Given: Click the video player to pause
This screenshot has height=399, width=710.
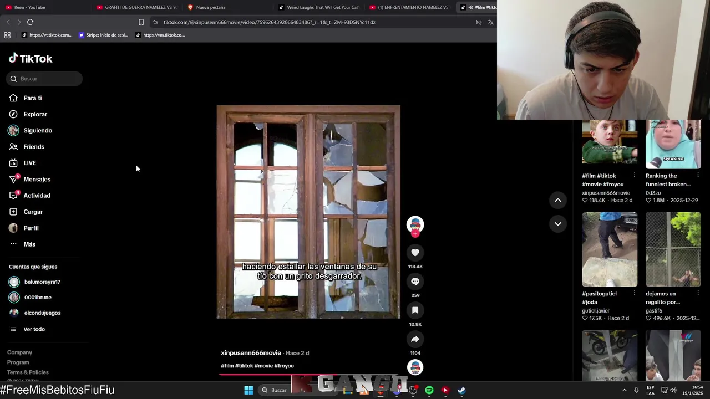Looking at the screenshot, I should [x=308, y=212].
